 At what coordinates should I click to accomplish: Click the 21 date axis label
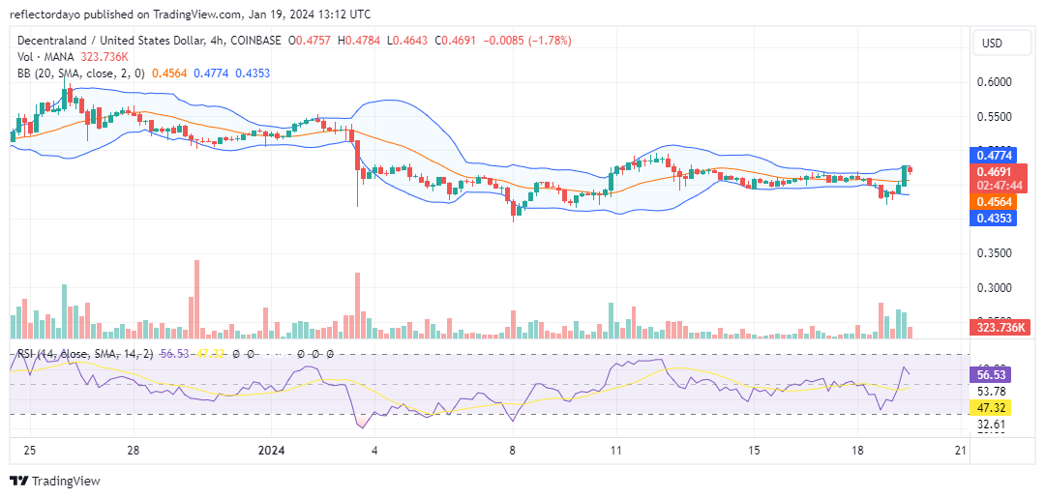click(961, 451)
